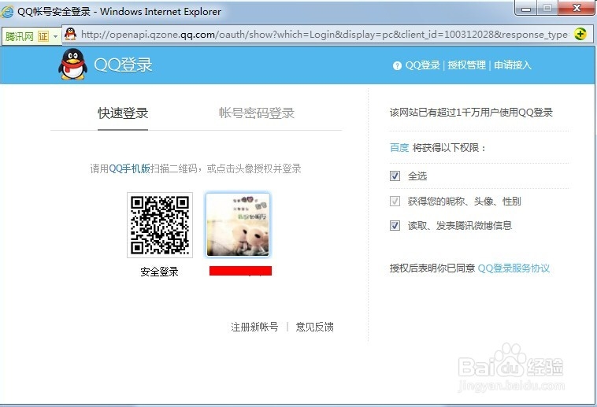Click the 全选 label text
597x407 pixels.
(417, 176)
